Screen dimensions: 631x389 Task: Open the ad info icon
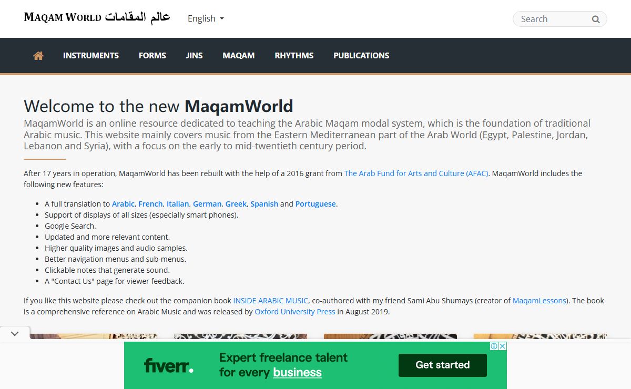[x=494, y=346]
